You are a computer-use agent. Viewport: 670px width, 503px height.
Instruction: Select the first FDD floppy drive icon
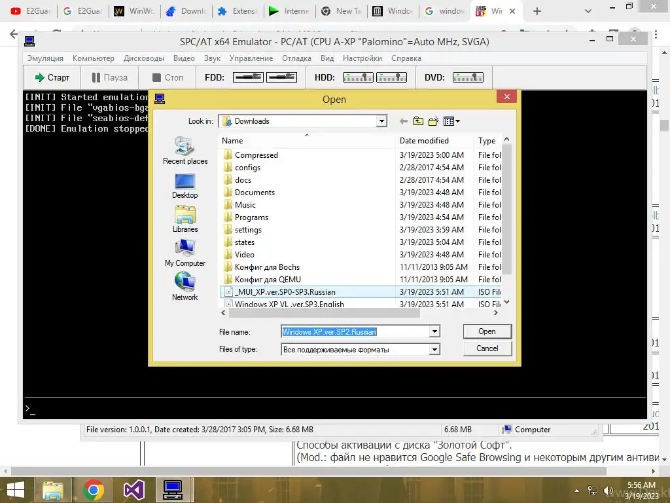tap(248, 77)
